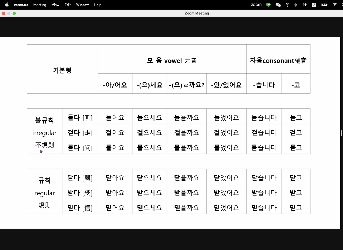The image size is (343, 250).
Task: Open the Help menu
Action: click(x=98, y=5)
